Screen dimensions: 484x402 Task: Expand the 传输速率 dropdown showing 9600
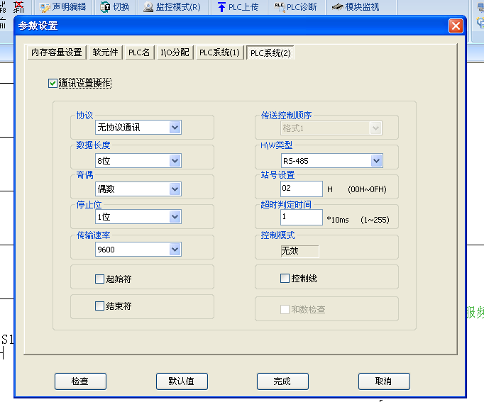175,250
